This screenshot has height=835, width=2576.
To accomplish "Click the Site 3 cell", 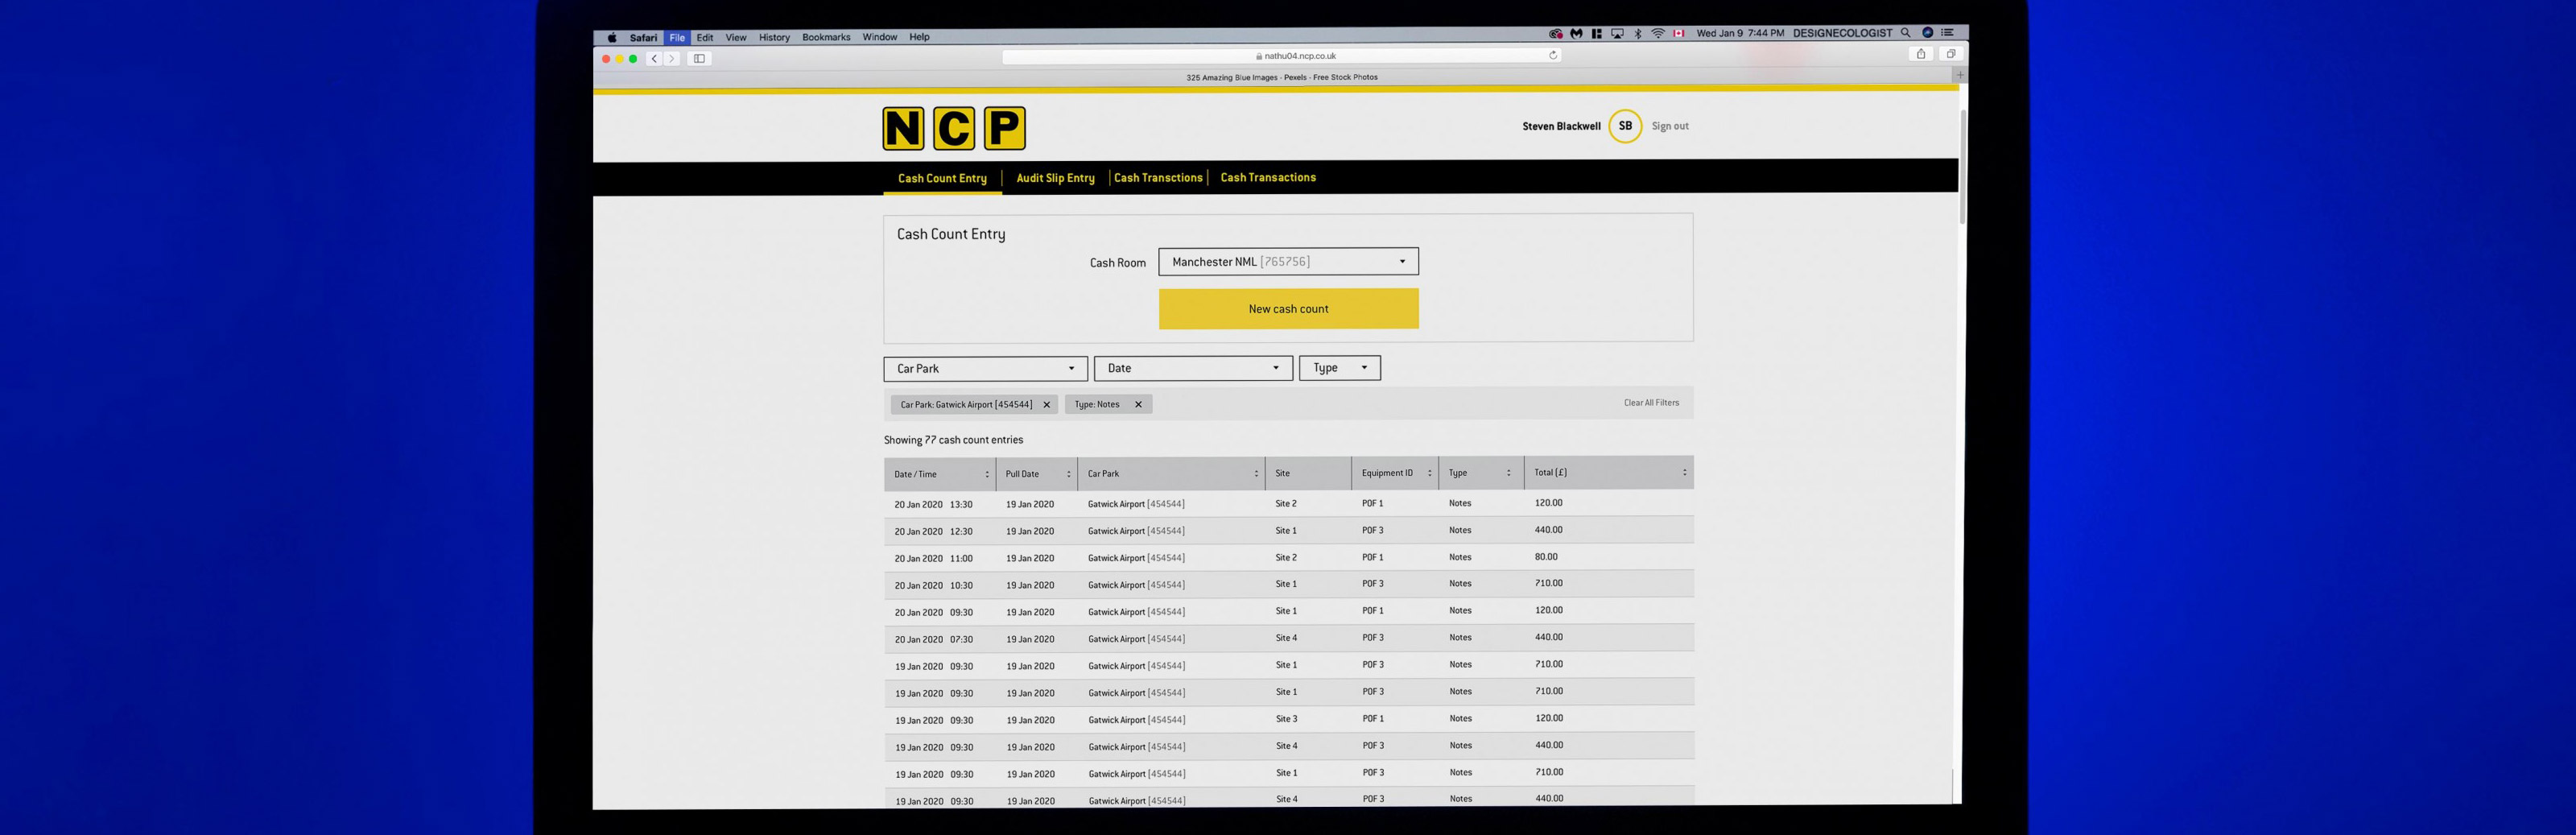I will point(1286,719).
